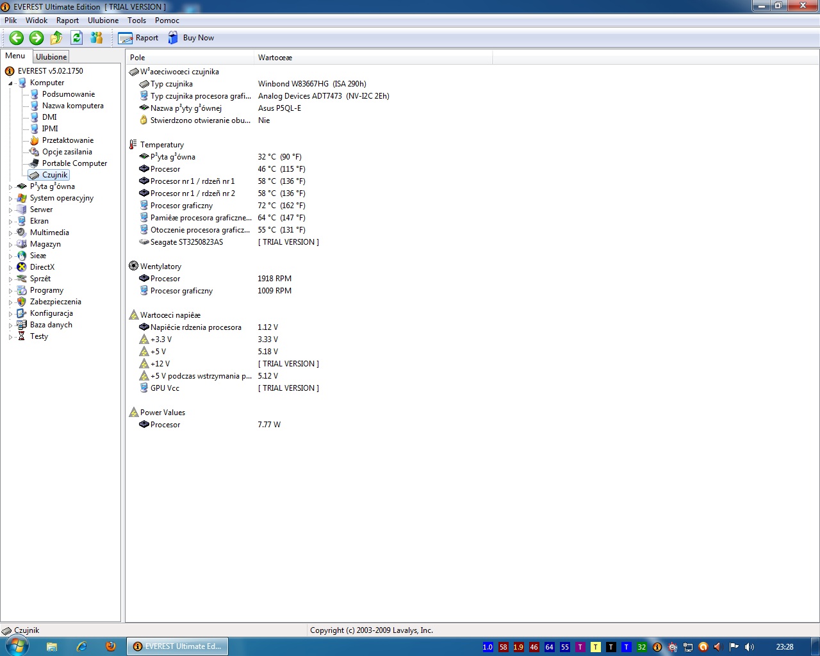Image resolution: width=820 pixels, height=656 pixels.
Task: Select the Czujnik tree item
Action: [x=55, y=175]
